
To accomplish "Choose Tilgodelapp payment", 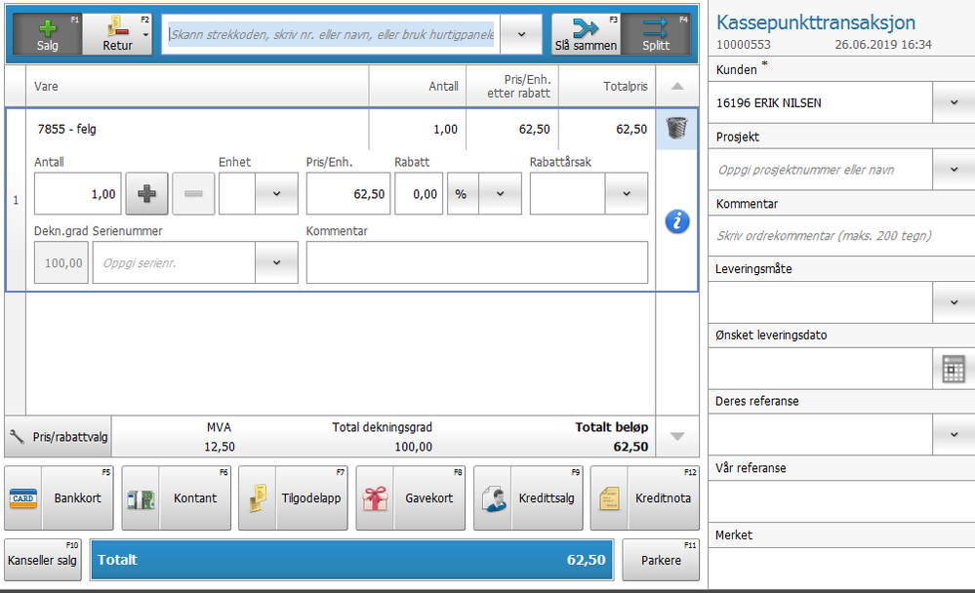I will [293, 497].
